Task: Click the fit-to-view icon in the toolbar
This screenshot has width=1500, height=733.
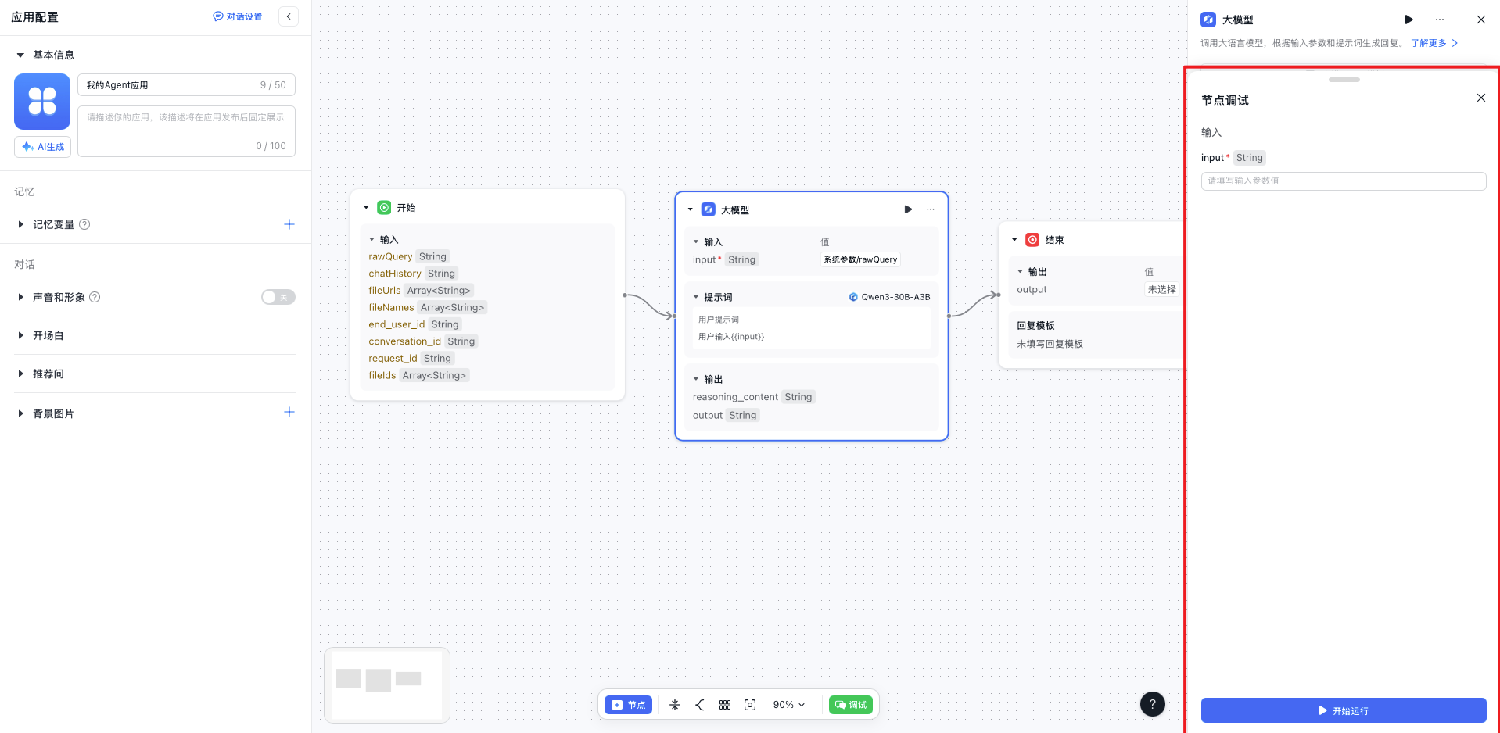Action: point(750,705)
